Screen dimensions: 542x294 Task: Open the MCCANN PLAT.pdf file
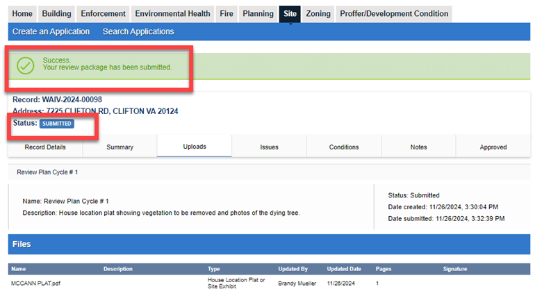click(x=34, y=284)
